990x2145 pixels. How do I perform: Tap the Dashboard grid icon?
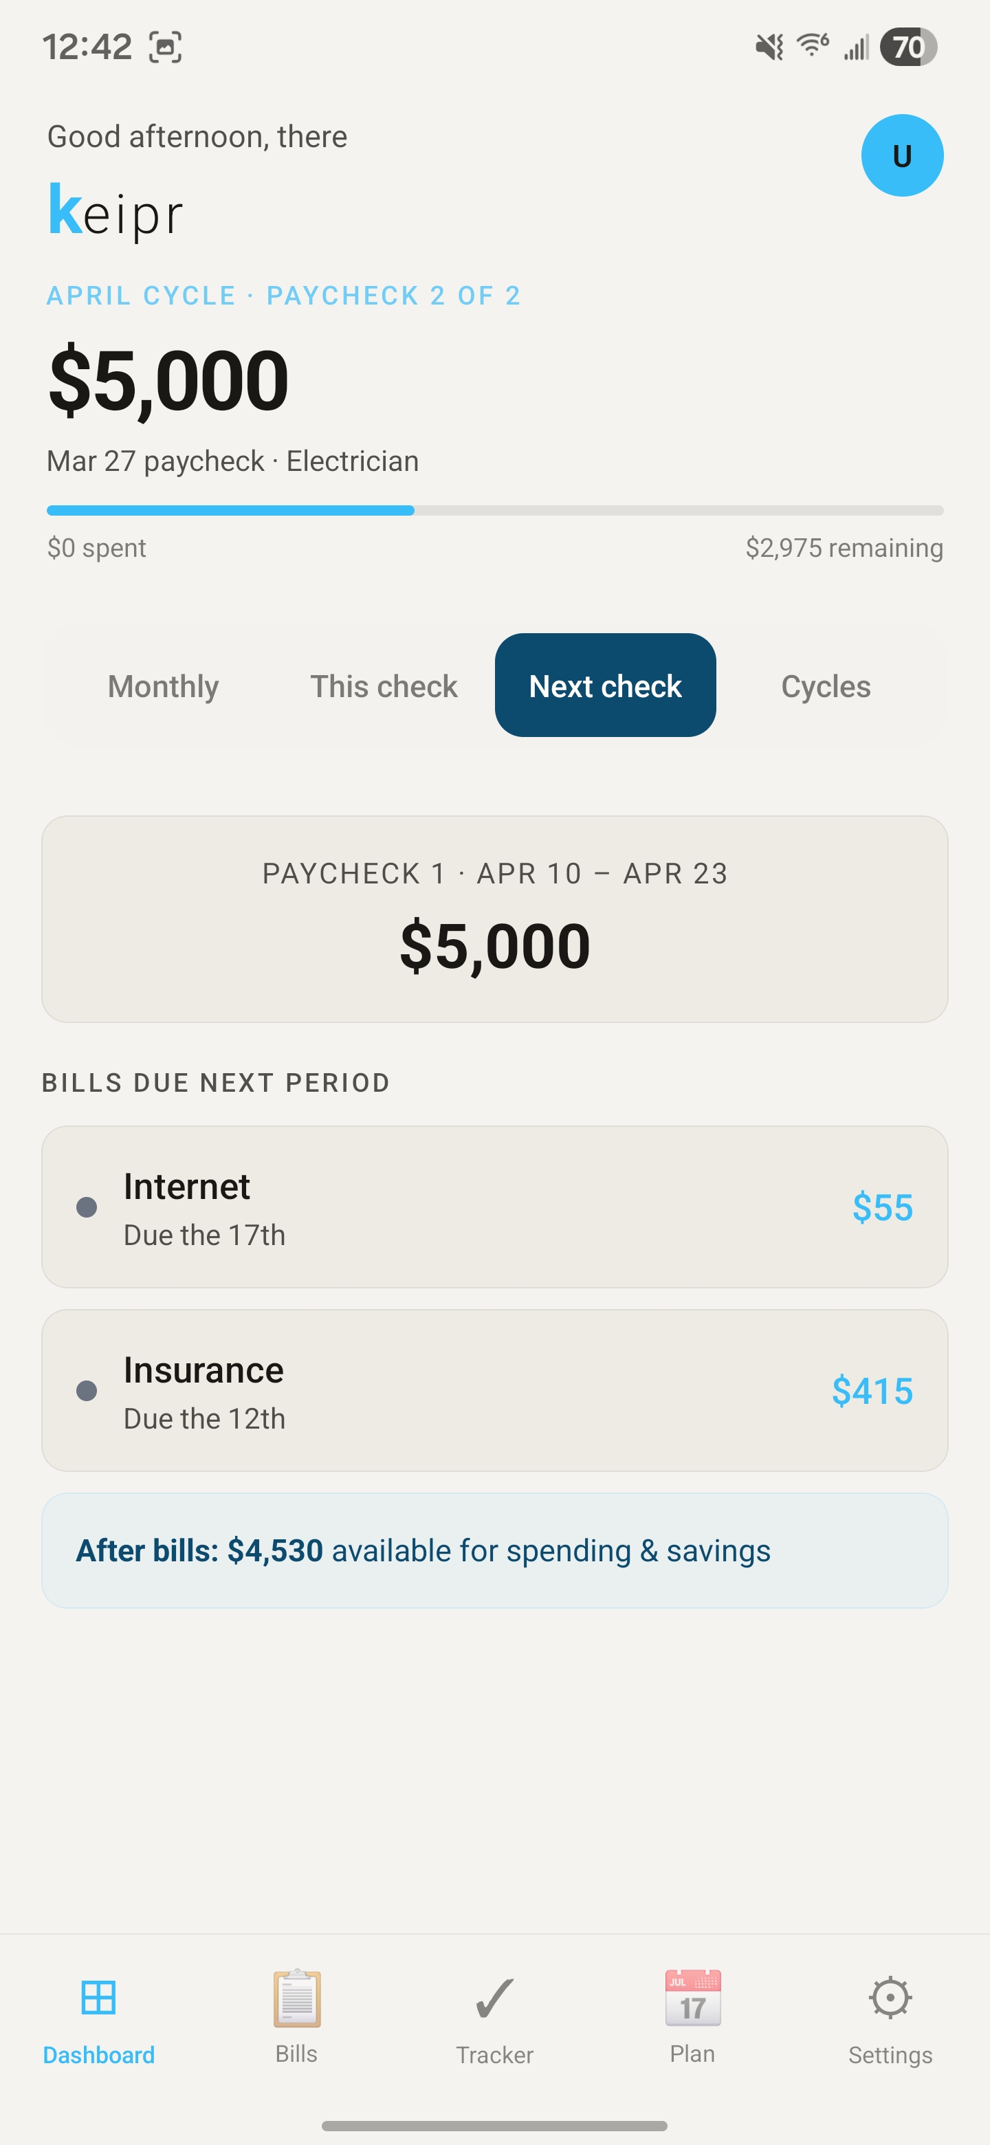pyautogui.click(x=98, y=1999)
